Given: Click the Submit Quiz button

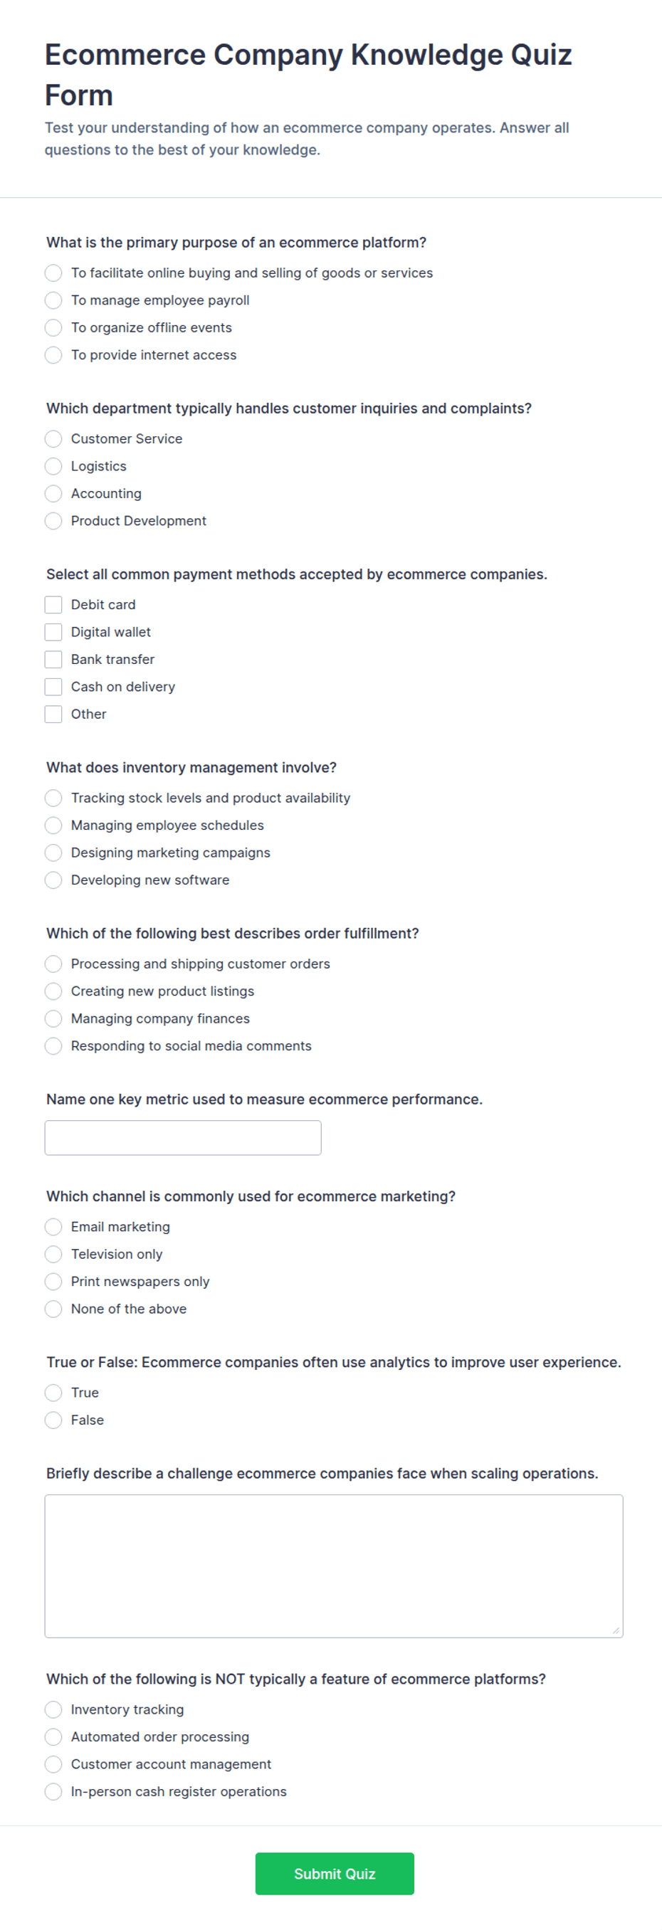Looking at the screenshot, I should pyautogui.click(x=335, y=1873).
